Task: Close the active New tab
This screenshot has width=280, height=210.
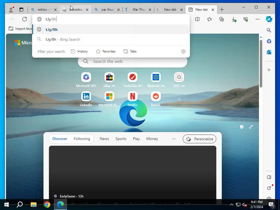Action: coord(213,10)
